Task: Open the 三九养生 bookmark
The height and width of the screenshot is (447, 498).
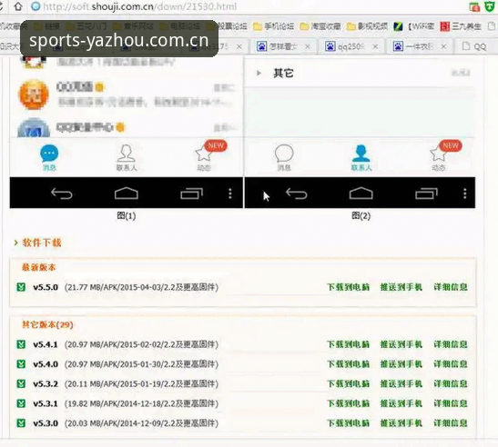Action: tap(461, 26)
